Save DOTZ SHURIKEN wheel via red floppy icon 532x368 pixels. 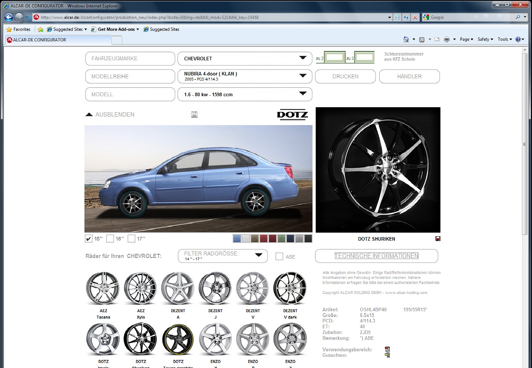[x=438, y=239]
